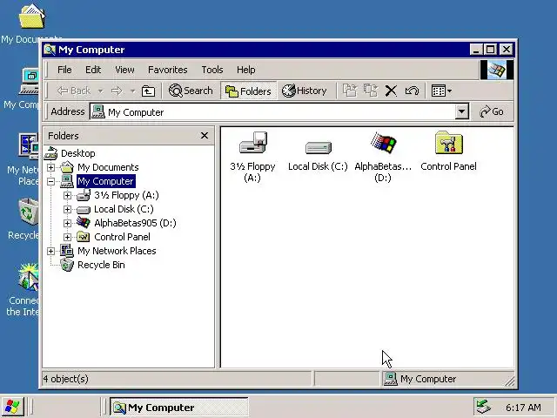Open the Tools menu

tap(212, 70)
